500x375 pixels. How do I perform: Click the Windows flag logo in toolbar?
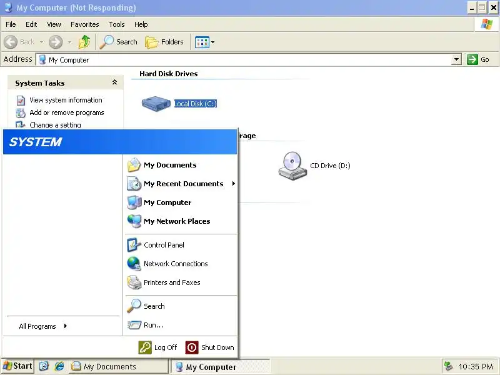(487, 24)
